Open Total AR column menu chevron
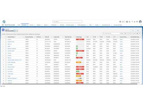 (51, 37)
